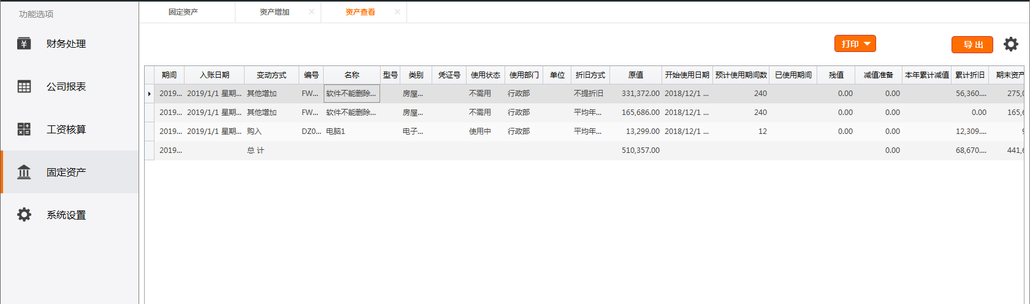Screen dimensions: 1030x304
Task: Click the table grid icon for 公司报表
Action: pyautogui.click(x=24, y=86)
